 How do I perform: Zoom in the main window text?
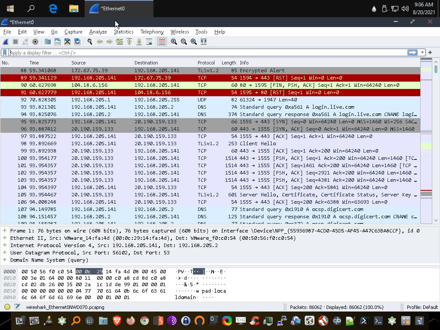point(174,42)
